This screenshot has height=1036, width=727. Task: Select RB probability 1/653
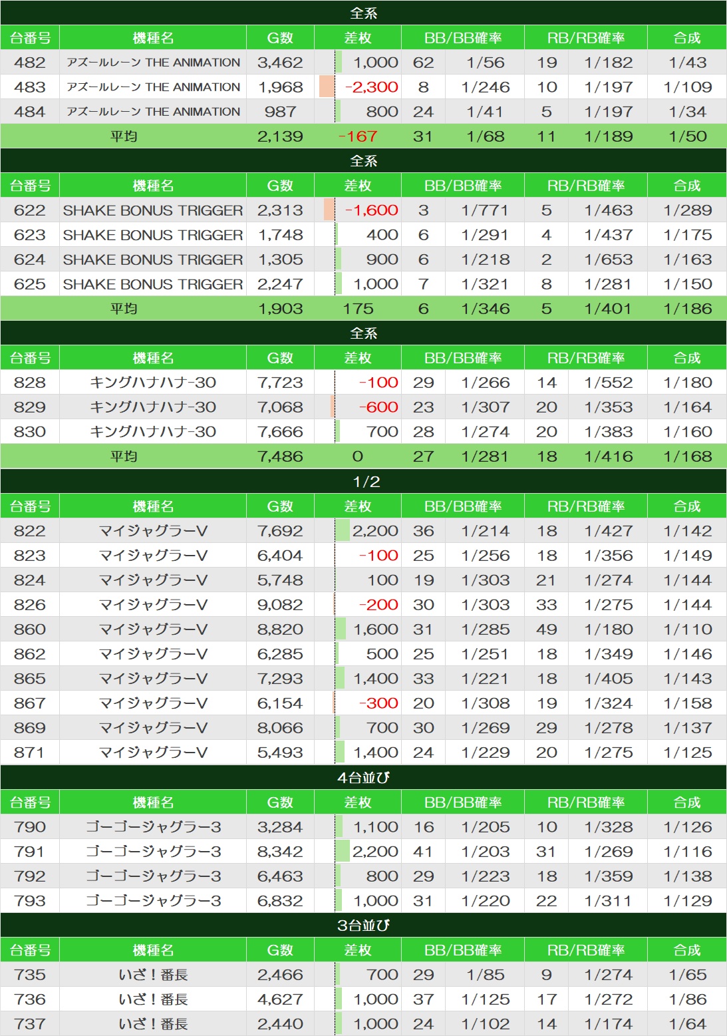(x=609, y=259)
